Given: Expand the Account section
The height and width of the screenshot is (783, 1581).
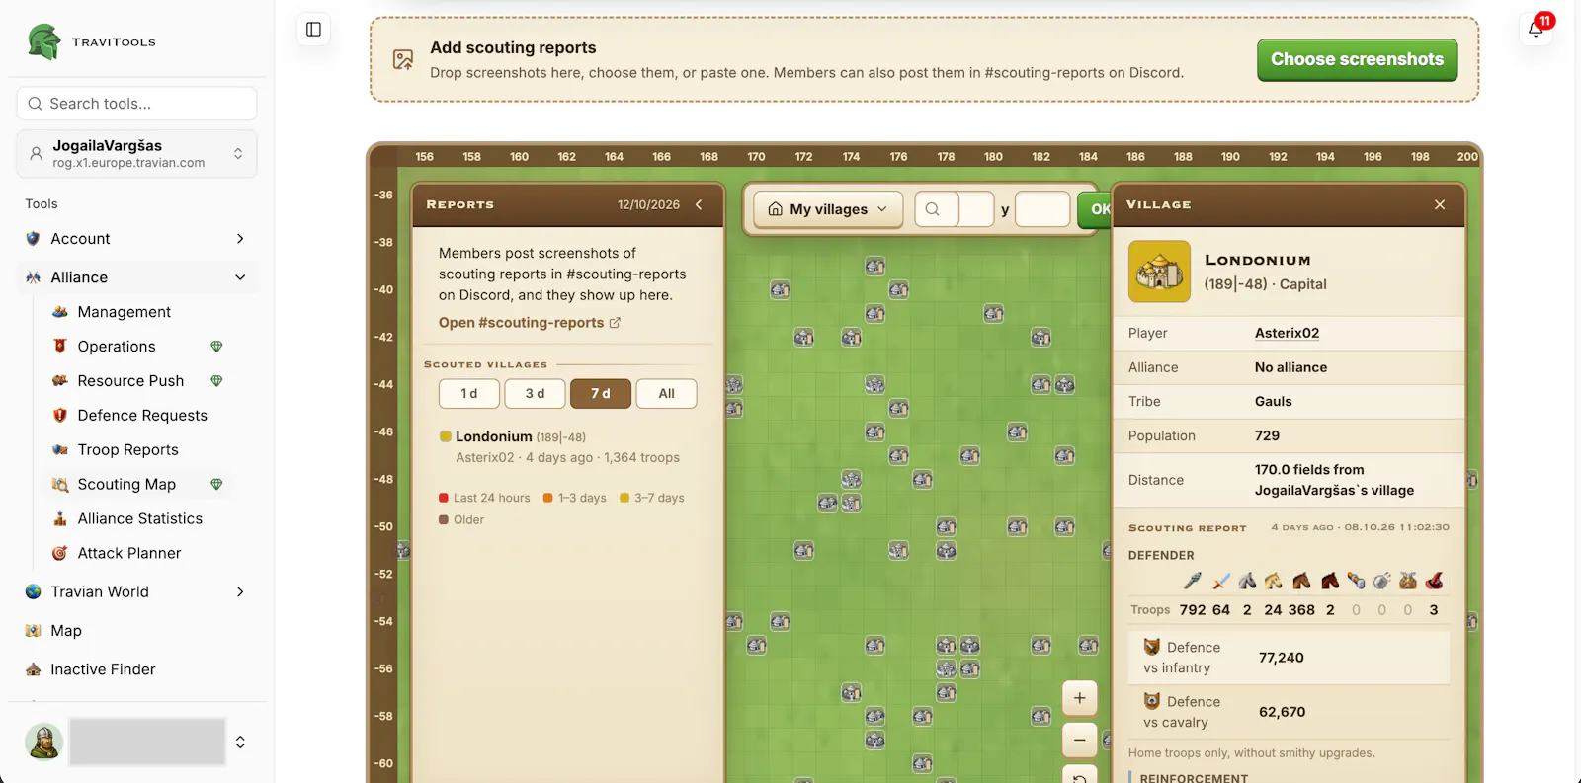Looking at the screenshot, I should pos(136,239).
